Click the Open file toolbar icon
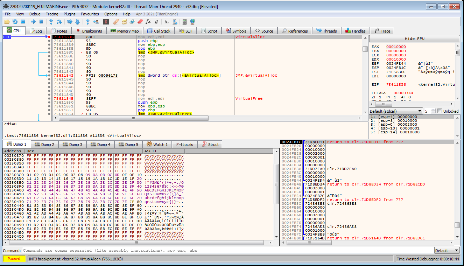Screen dimensions: 464x266 point(7,22)
